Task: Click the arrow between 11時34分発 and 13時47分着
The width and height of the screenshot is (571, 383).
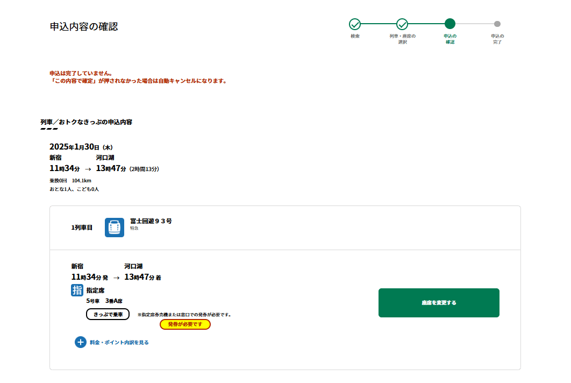Action: pyautogui.click(x=116, y=278)
